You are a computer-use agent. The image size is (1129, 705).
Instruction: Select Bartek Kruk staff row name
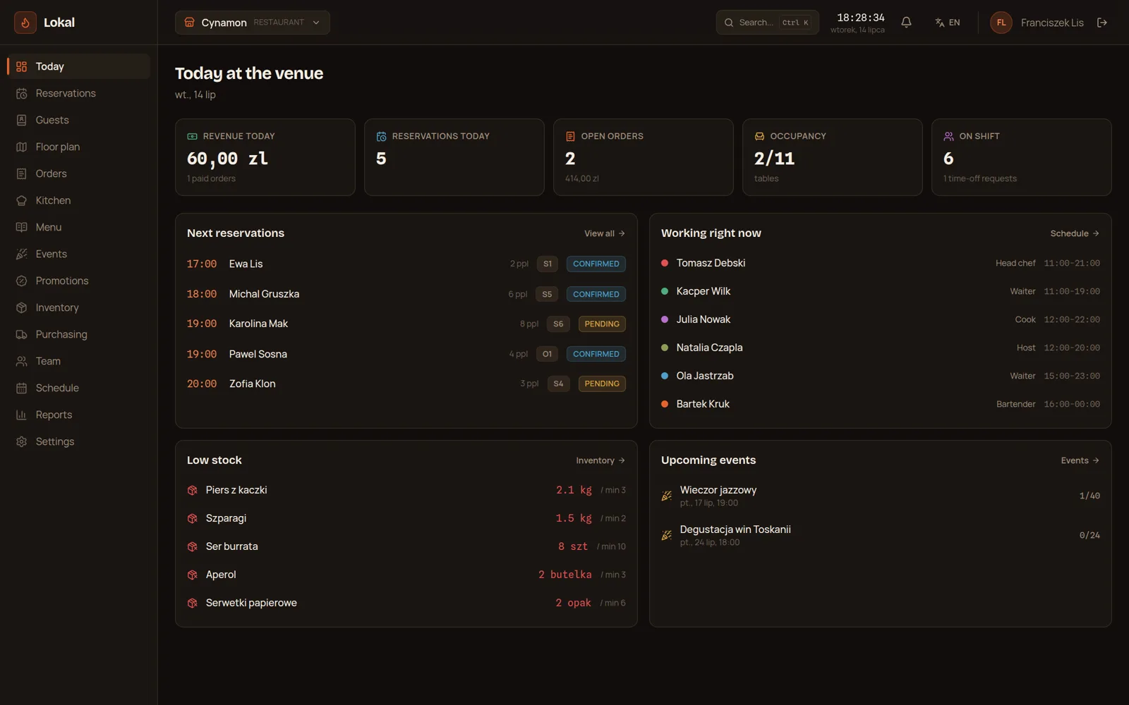coord(703,404)
